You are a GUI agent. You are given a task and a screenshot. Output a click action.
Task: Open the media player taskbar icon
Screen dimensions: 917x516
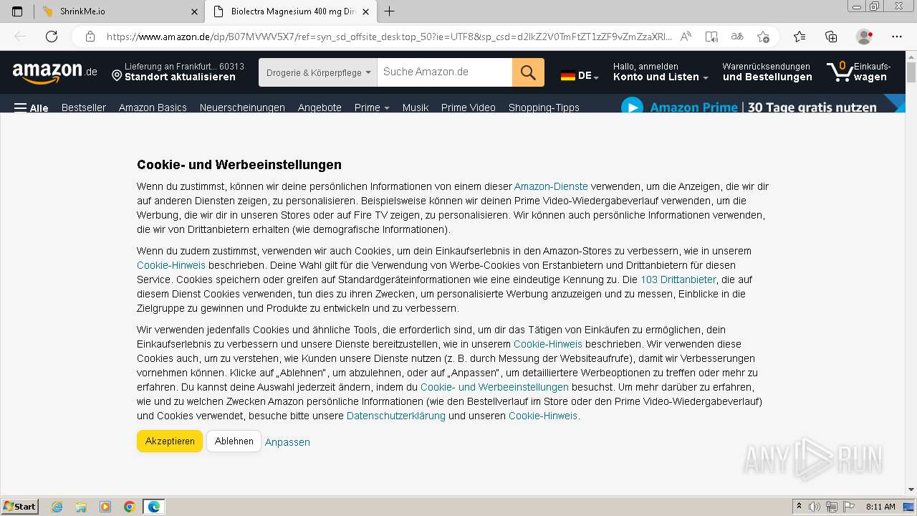[105, 507]
